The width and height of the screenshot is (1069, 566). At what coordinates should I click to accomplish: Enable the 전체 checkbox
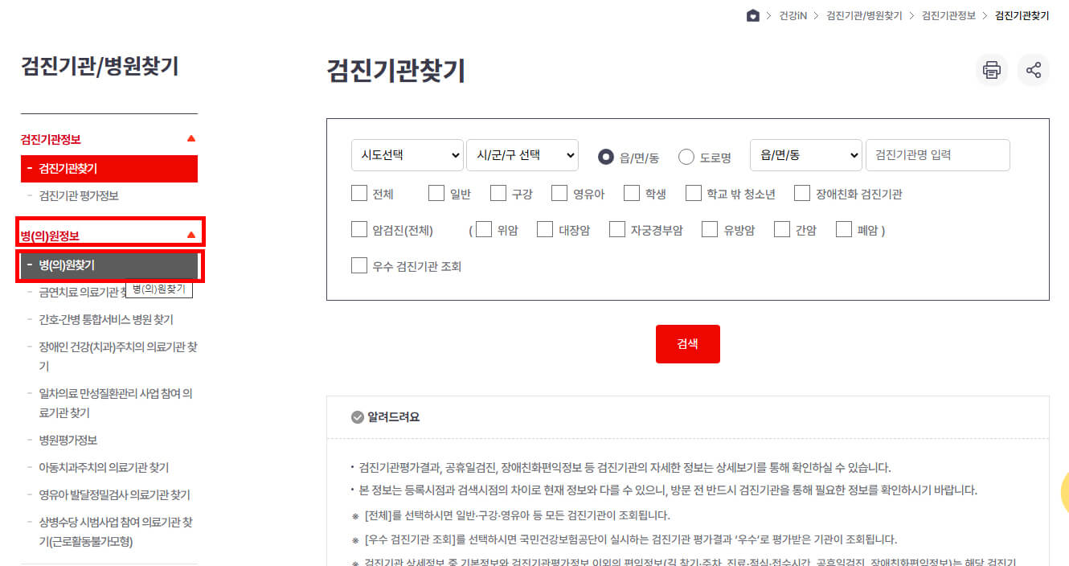[358, 193]
